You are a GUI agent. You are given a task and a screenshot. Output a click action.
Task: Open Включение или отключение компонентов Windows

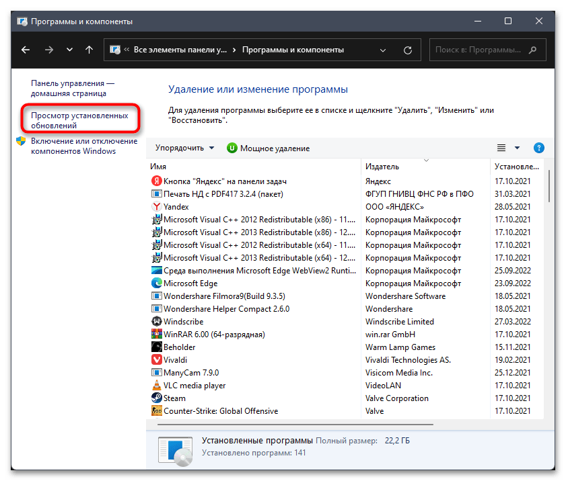coord(83,146)
